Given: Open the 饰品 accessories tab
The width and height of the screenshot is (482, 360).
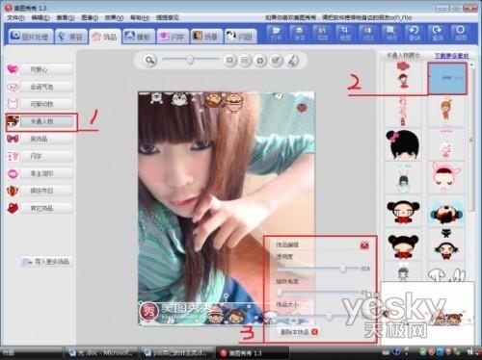Looking at the screenshot, I should point(105,37).
